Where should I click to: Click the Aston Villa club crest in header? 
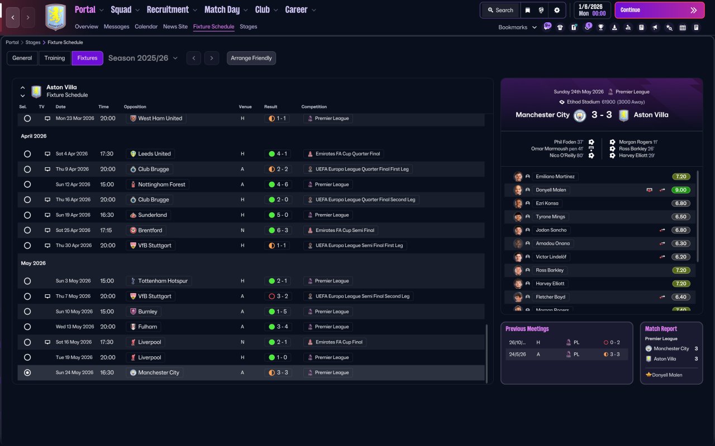[55, 17]
